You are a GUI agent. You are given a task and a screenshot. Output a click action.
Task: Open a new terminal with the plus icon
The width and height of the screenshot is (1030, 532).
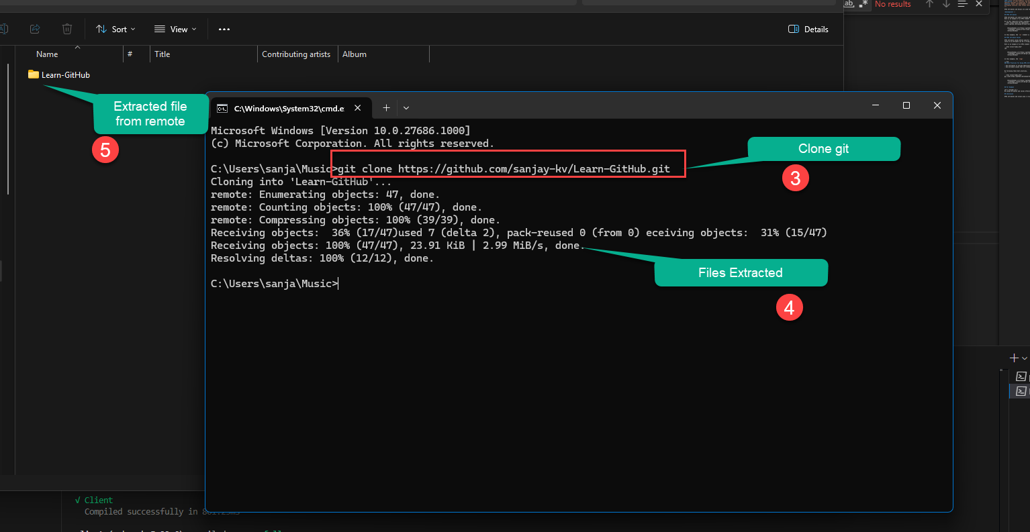[1014, 358]
